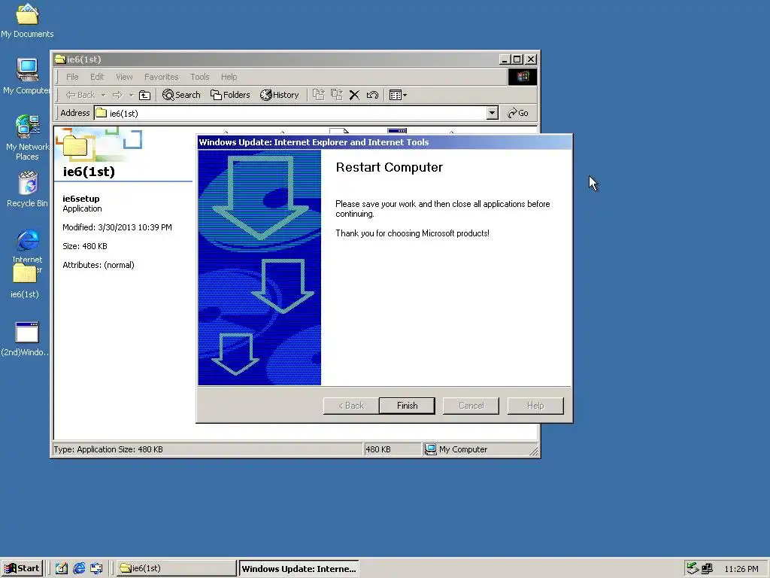Open the Search pane in Explorer
Viewport: 770px width, 578px height.
[181, 95]
